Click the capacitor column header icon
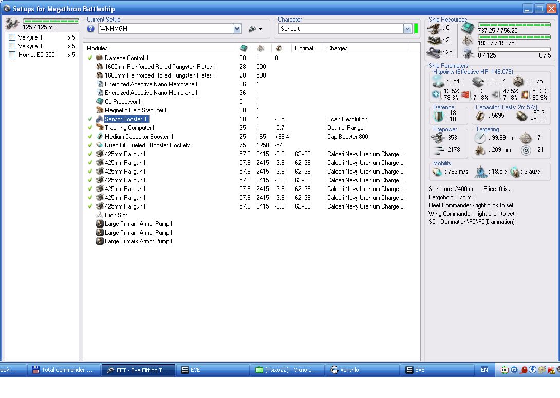The width and height of the screenshot is (560, 398). tap(279, 48)
